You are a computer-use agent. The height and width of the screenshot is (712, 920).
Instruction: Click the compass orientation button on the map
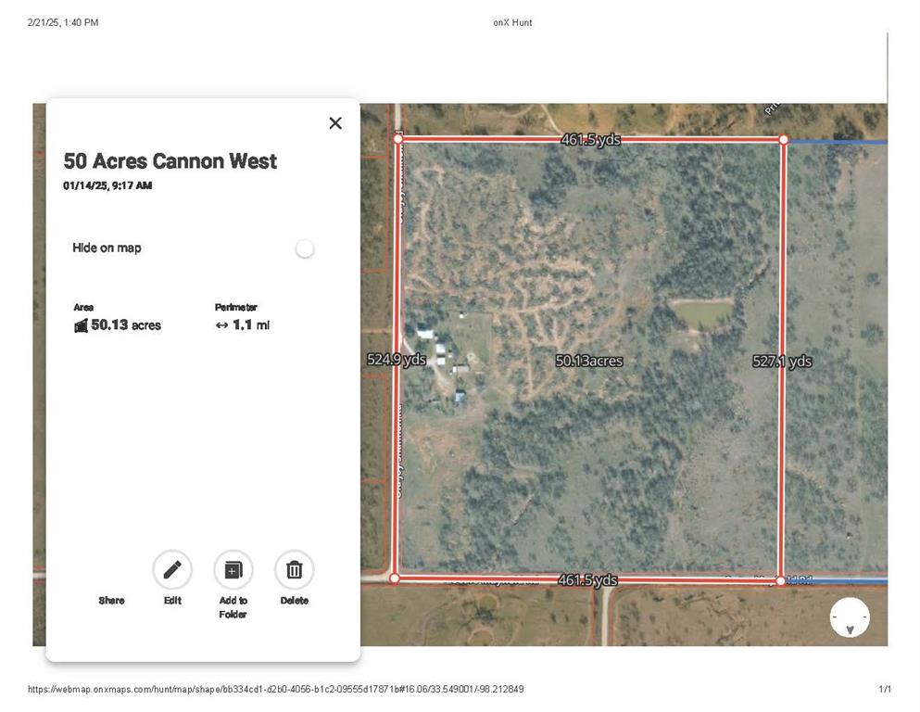point(850,617)
